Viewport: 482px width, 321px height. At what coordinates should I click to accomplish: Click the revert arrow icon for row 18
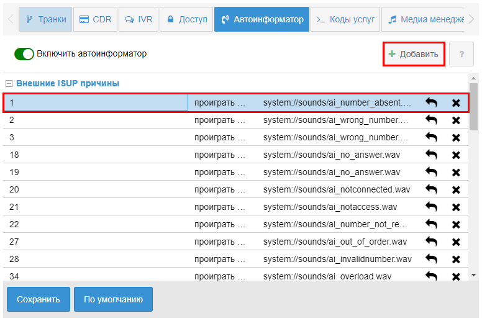[431, 155]
